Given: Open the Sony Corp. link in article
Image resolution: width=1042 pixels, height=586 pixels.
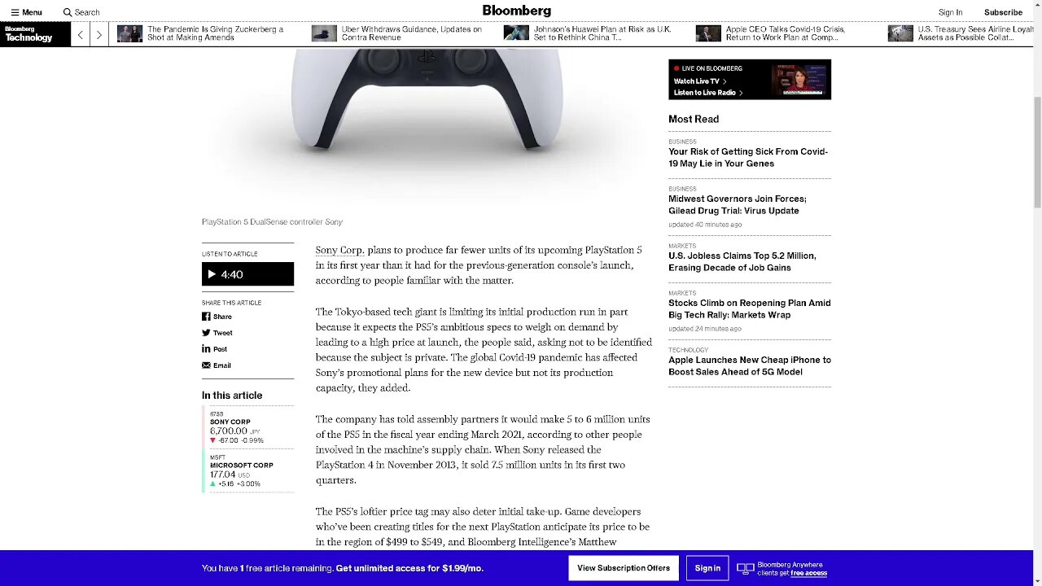Looking at the screenshot, I should pos(339,250).
